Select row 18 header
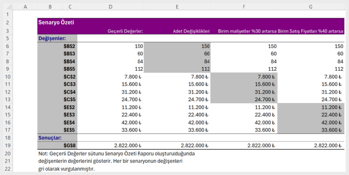This screenshot has height=175, width=349. coord(8,138)
